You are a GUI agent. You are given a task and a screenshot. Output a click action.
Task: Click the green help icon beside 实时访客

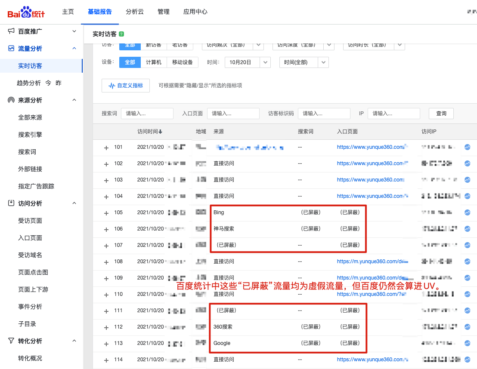click(x=121, y=34)
